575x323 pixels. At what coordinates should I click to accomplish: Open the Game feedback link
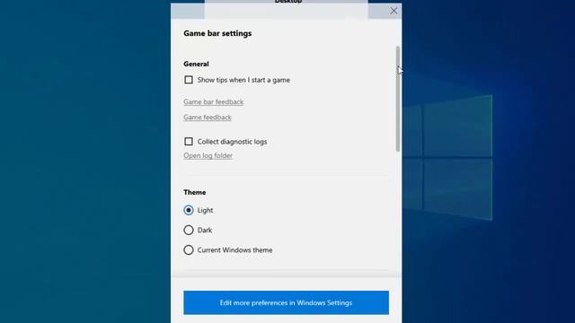point(208,118)
